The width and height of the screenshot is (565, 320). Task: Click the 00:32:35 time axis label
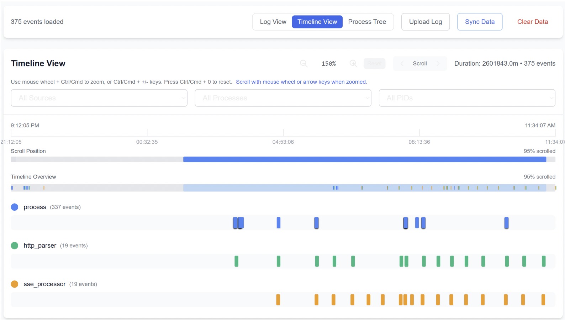click(147, 142)
